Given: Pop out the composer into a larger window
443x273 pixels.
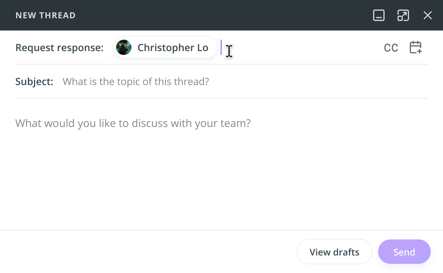Looking at the screenshot, I should (403, 15).
